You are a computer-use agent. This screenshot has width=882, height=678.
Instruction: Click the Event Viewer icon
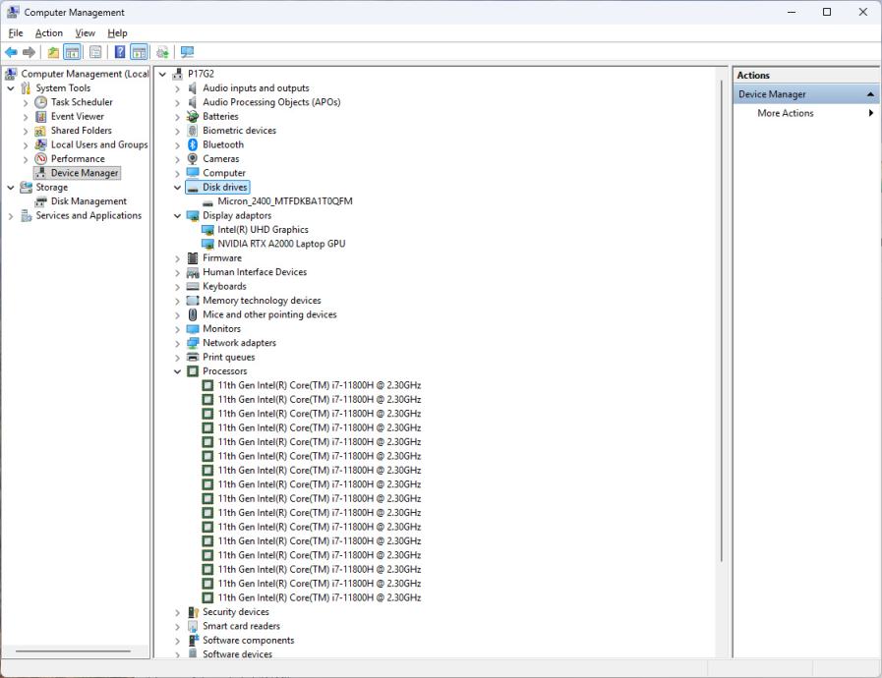point(40,116)
